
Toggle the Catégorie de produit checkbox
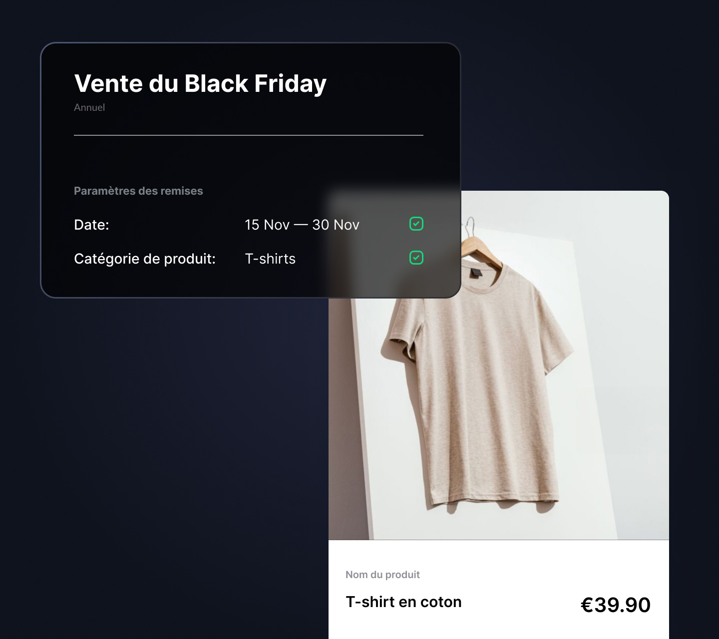click(x=416, y=258)
